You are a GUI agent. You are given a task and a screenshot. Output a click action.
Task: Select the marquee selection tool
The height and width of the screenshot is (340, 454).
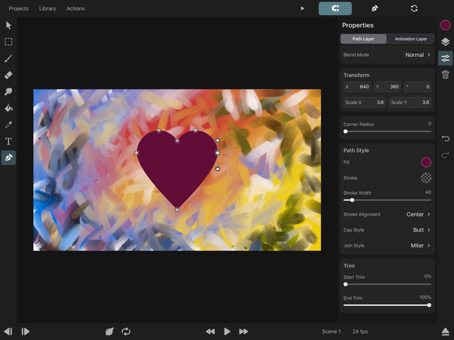point(8,42)
